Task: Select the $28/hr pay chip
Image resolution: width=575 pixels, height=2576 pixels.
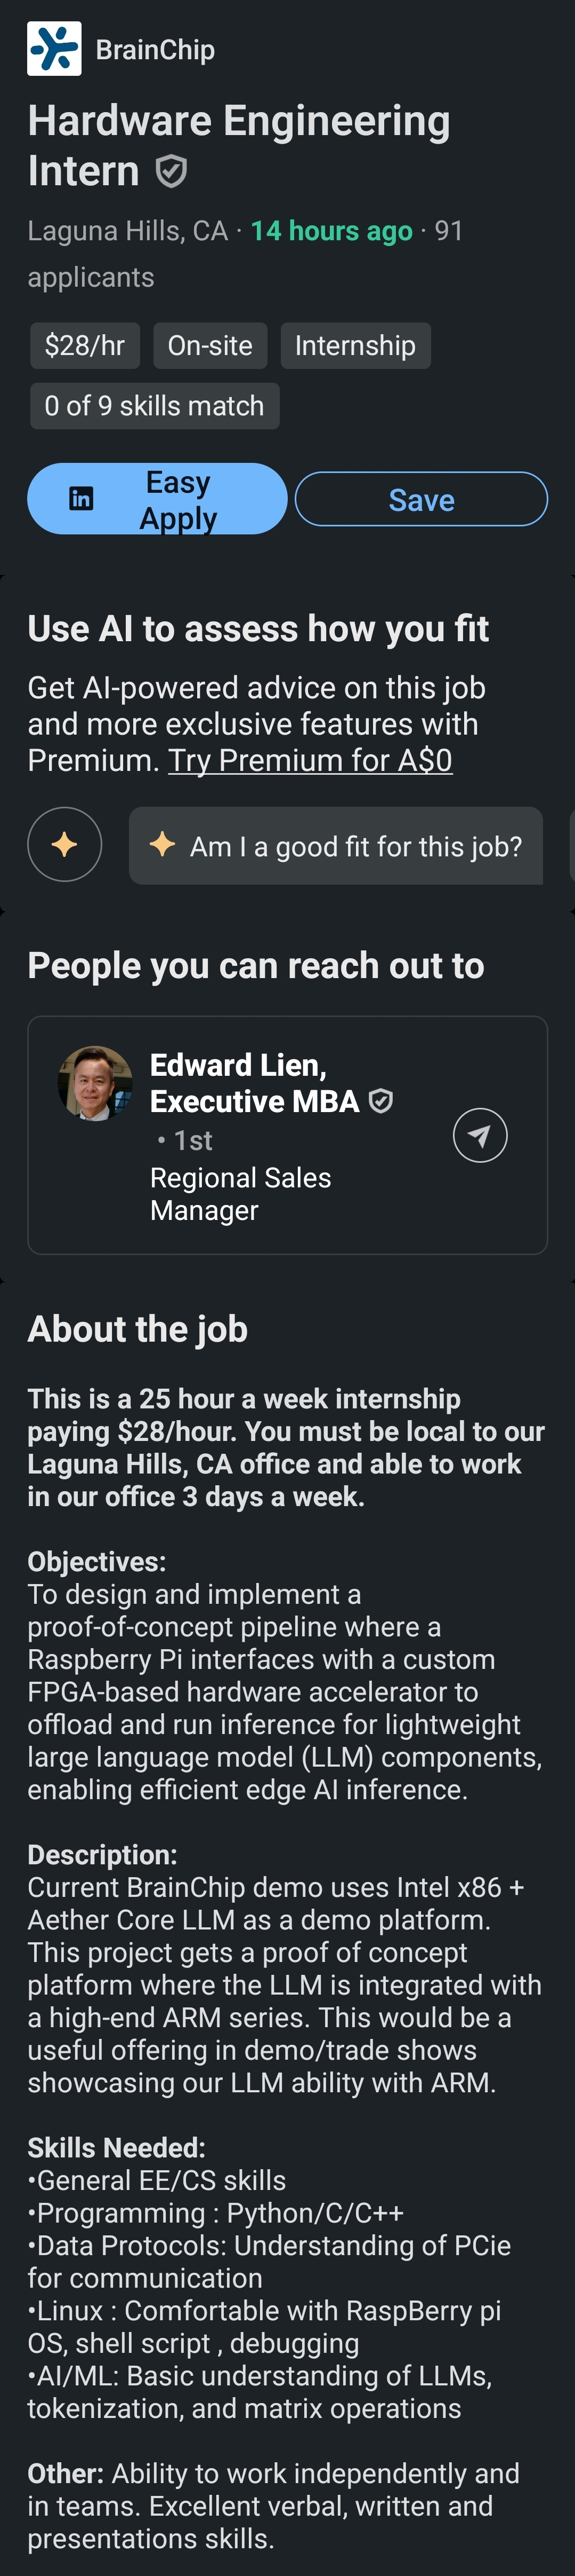Action: tap(85, 346)
